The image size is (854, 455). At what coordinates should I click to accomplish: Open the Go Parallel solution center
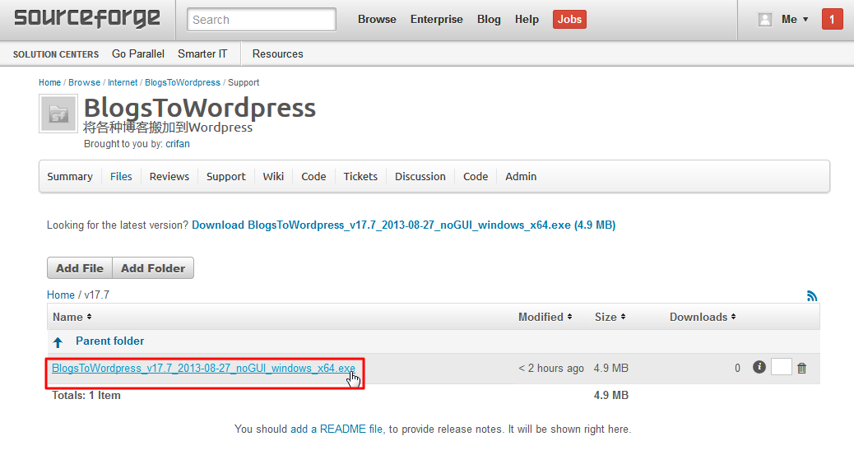(x=137, y=54)
